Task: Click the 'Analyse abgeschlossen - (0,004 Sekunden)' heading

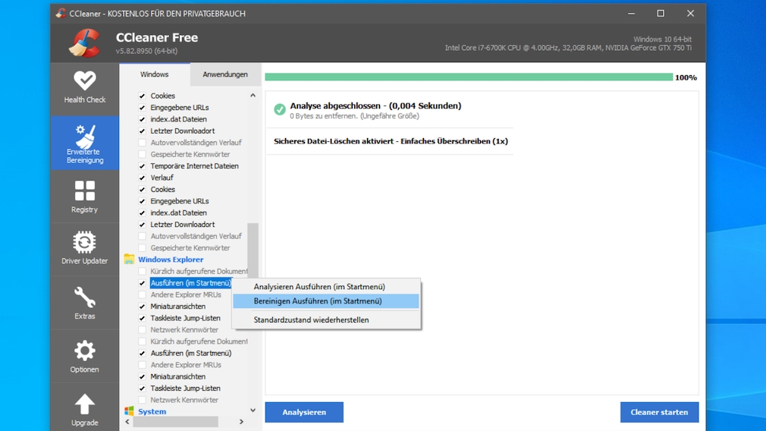Action: (x=375, y=105)
